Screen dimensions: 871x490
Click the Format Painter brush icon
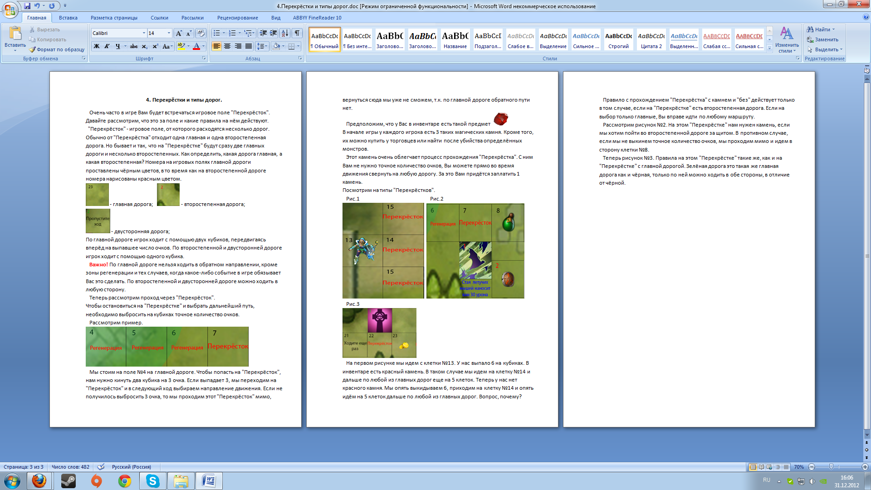coord(32,49)
